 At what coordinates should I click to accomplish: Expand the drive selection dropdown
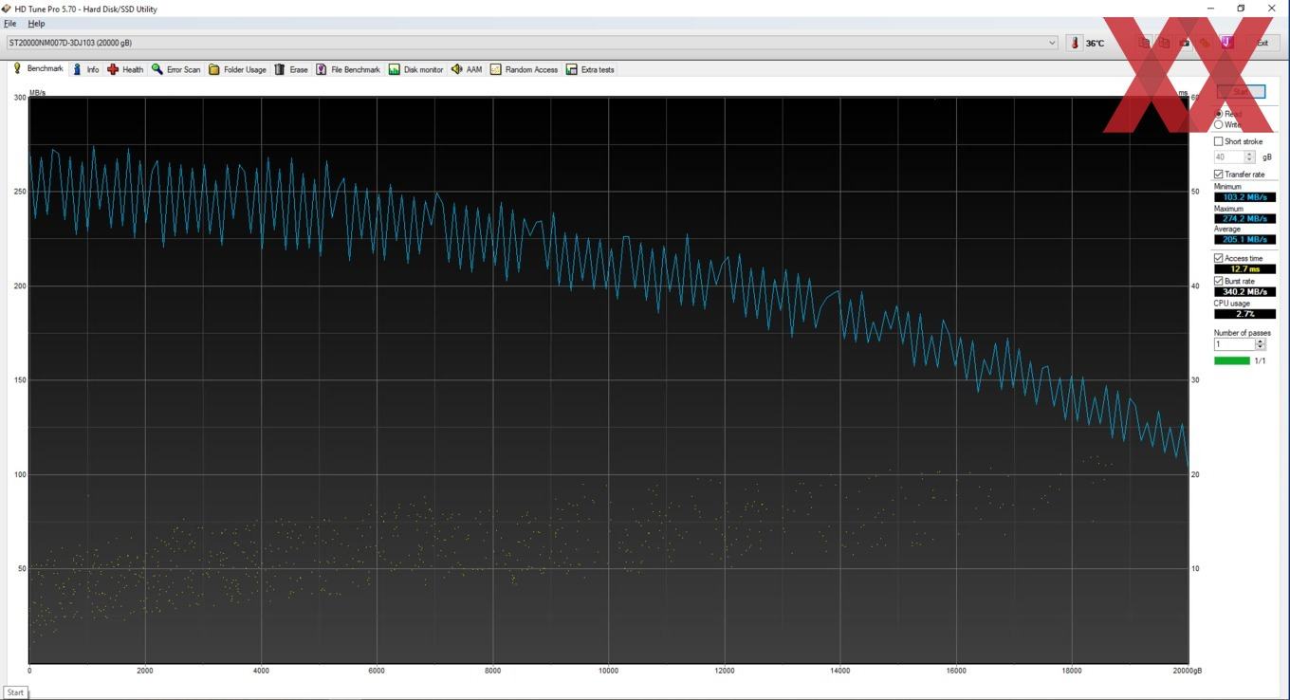[1052, 43]
